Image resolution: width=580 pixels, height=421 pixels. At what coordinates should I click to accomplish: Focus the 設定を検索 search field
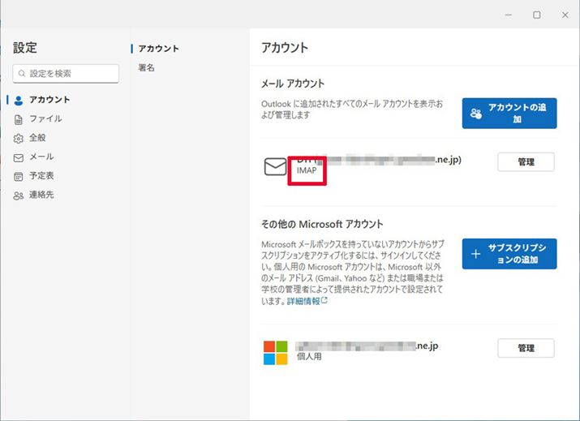coord(71,74)
